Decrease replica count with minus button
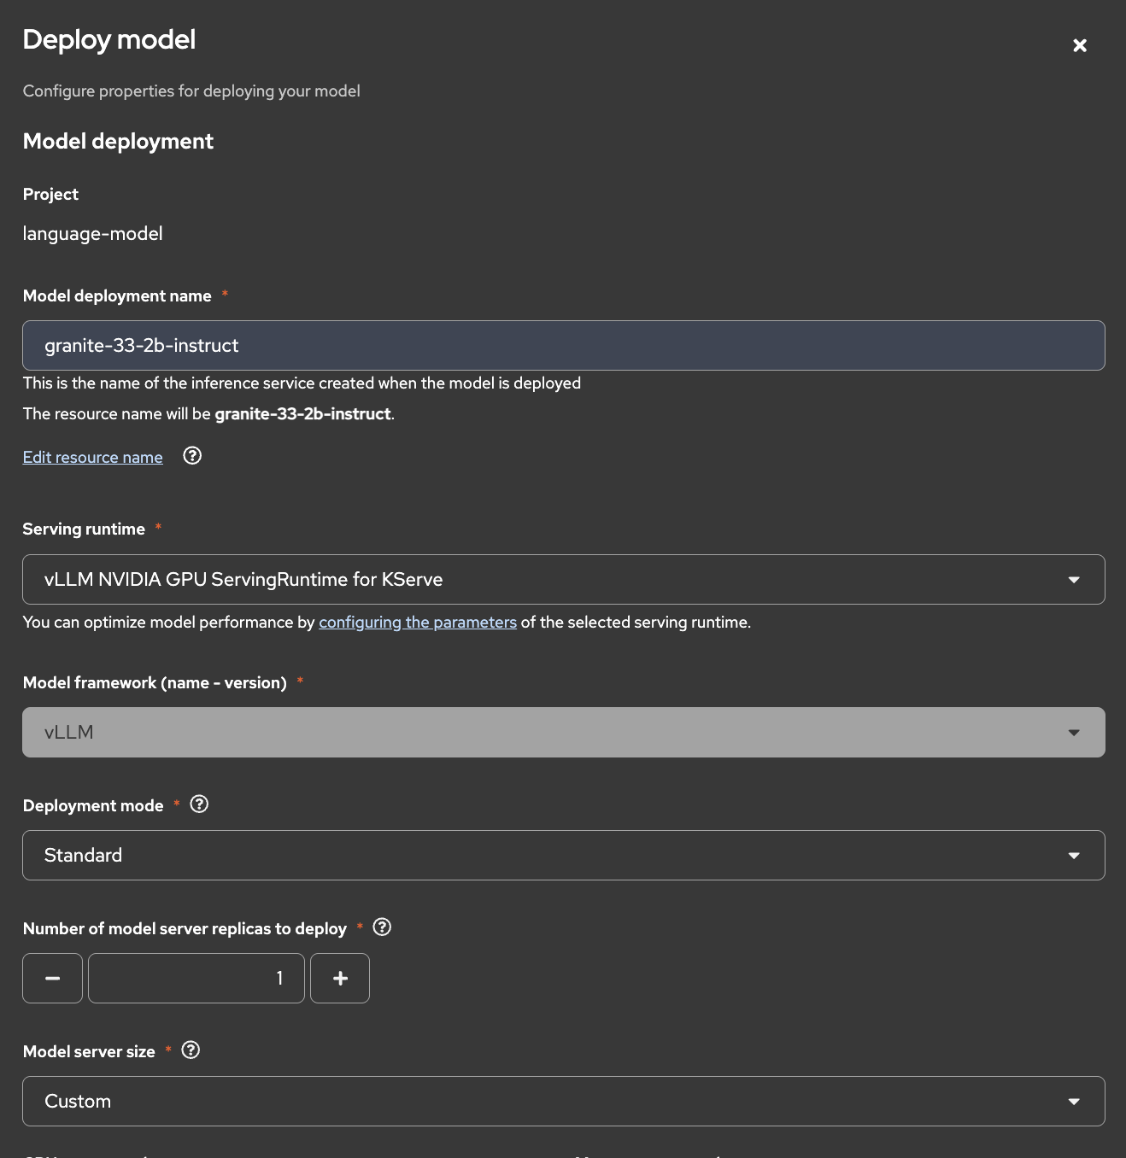The image size is (1126, 1158). coord(52,979)
